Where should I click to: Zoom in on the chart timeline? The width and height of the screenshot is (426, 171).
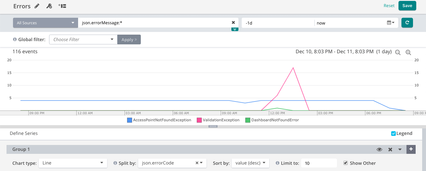408,52
